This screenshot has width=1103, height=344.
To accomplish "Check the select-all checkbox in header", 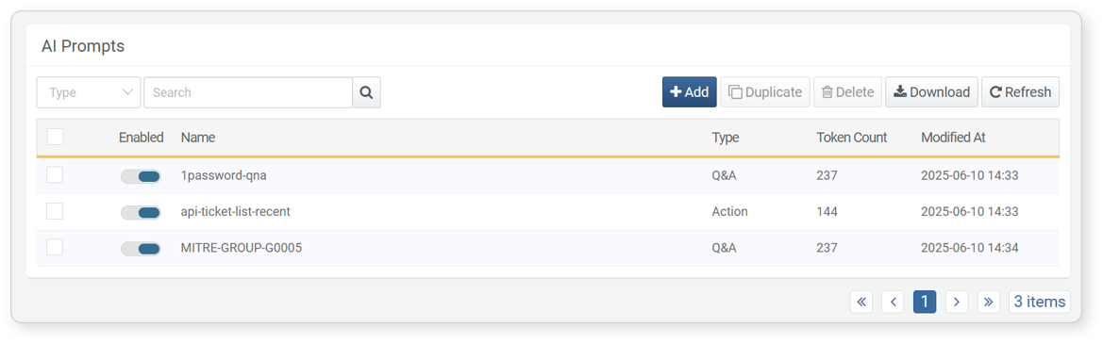I will [x=55, y=137].
